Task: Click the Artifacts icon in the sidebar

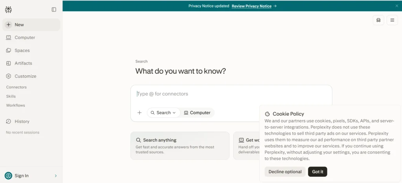Action: point(9,63)
